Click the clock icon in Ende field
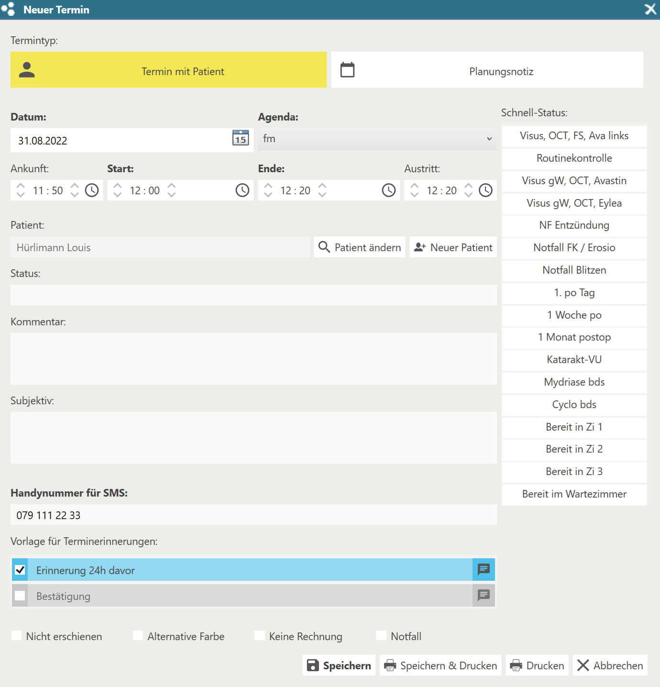Screen dimensions: 660x687 click(x=388, y=190)
